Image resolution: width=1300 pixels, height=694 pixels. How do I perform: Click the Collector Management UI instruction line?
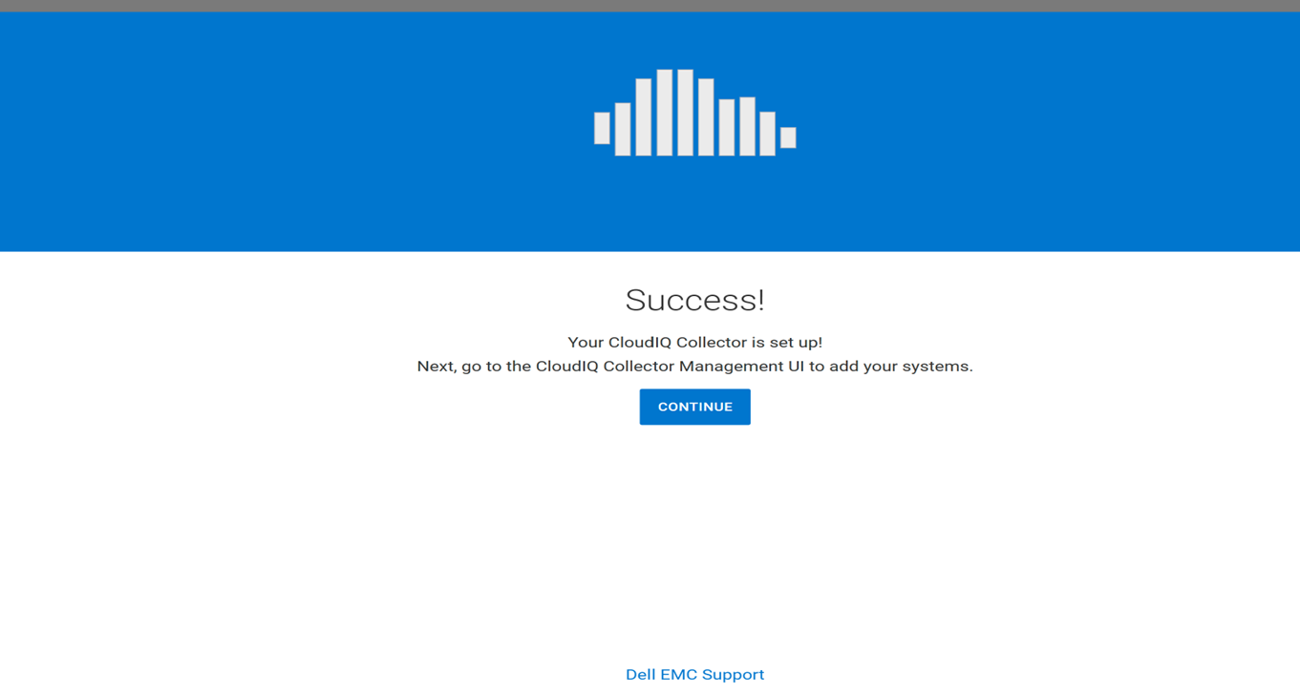click(694, 363)
